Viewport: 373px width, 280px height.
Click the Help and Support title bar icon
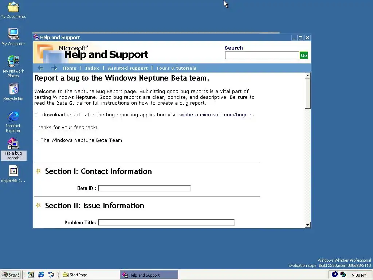point(36,38)
